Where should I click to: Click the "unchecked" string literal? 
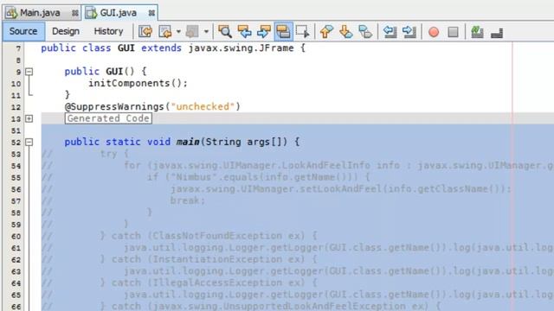tap(203, 107)
